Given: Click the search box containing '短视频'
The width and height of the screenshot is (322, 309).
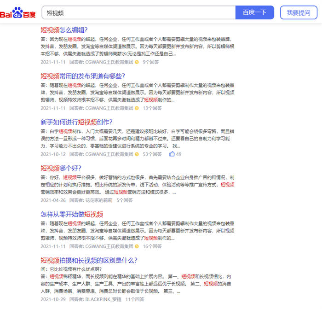Looking at the screenshot, I should point(138,12).
